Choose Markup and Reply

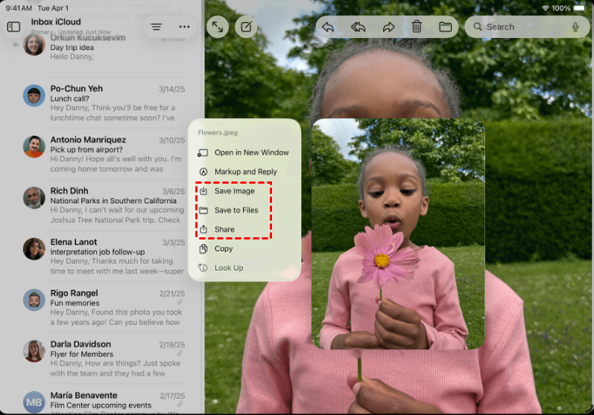coord(244,172)
